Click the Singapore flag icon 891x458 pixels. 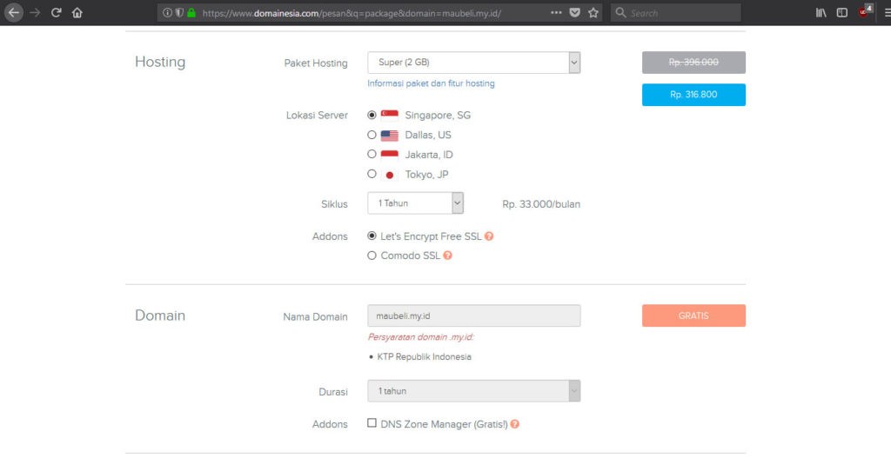coord(389,116)
